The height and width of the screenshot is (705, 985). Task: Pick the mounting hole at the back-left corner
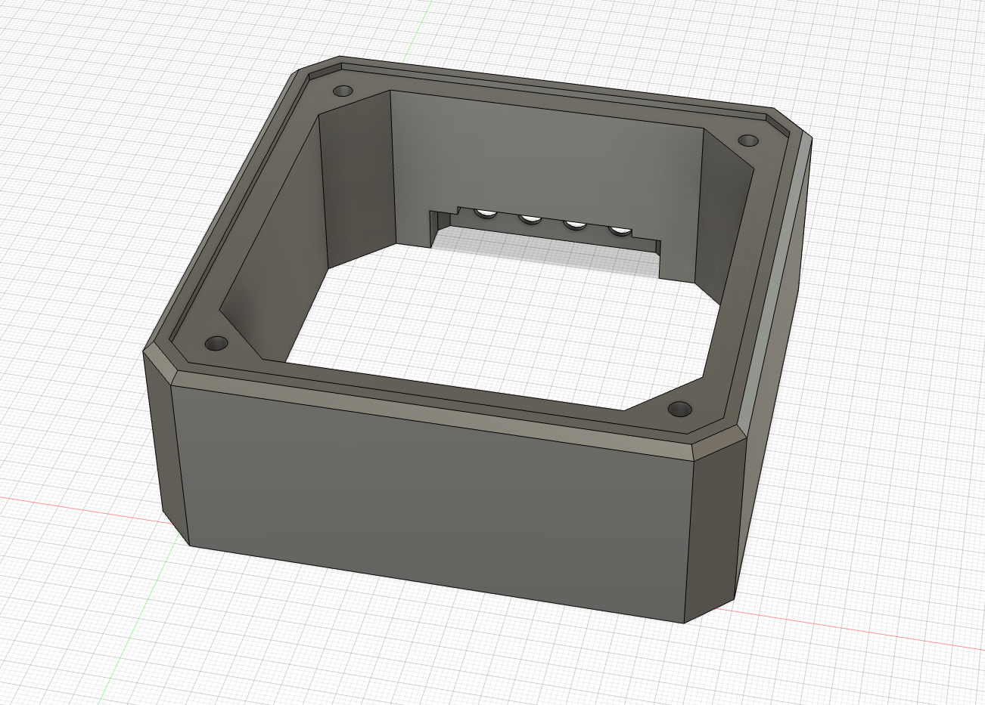[x=344, y=91]
